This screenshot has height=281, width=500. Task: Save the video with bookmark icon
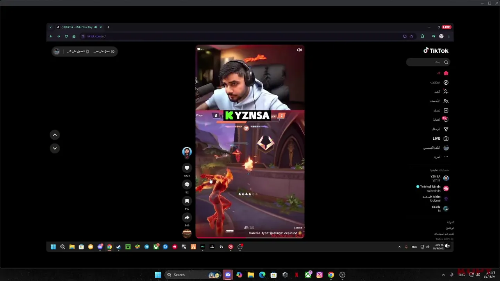(x=187, y=201)
